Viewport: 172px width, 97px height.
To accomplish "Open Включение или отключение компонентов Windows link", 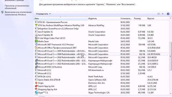I will pos(18,13).
